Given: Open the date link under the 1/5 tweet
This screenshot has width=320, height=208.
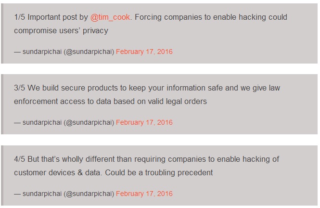Looking at the screenshot, I should click(144, 52).
